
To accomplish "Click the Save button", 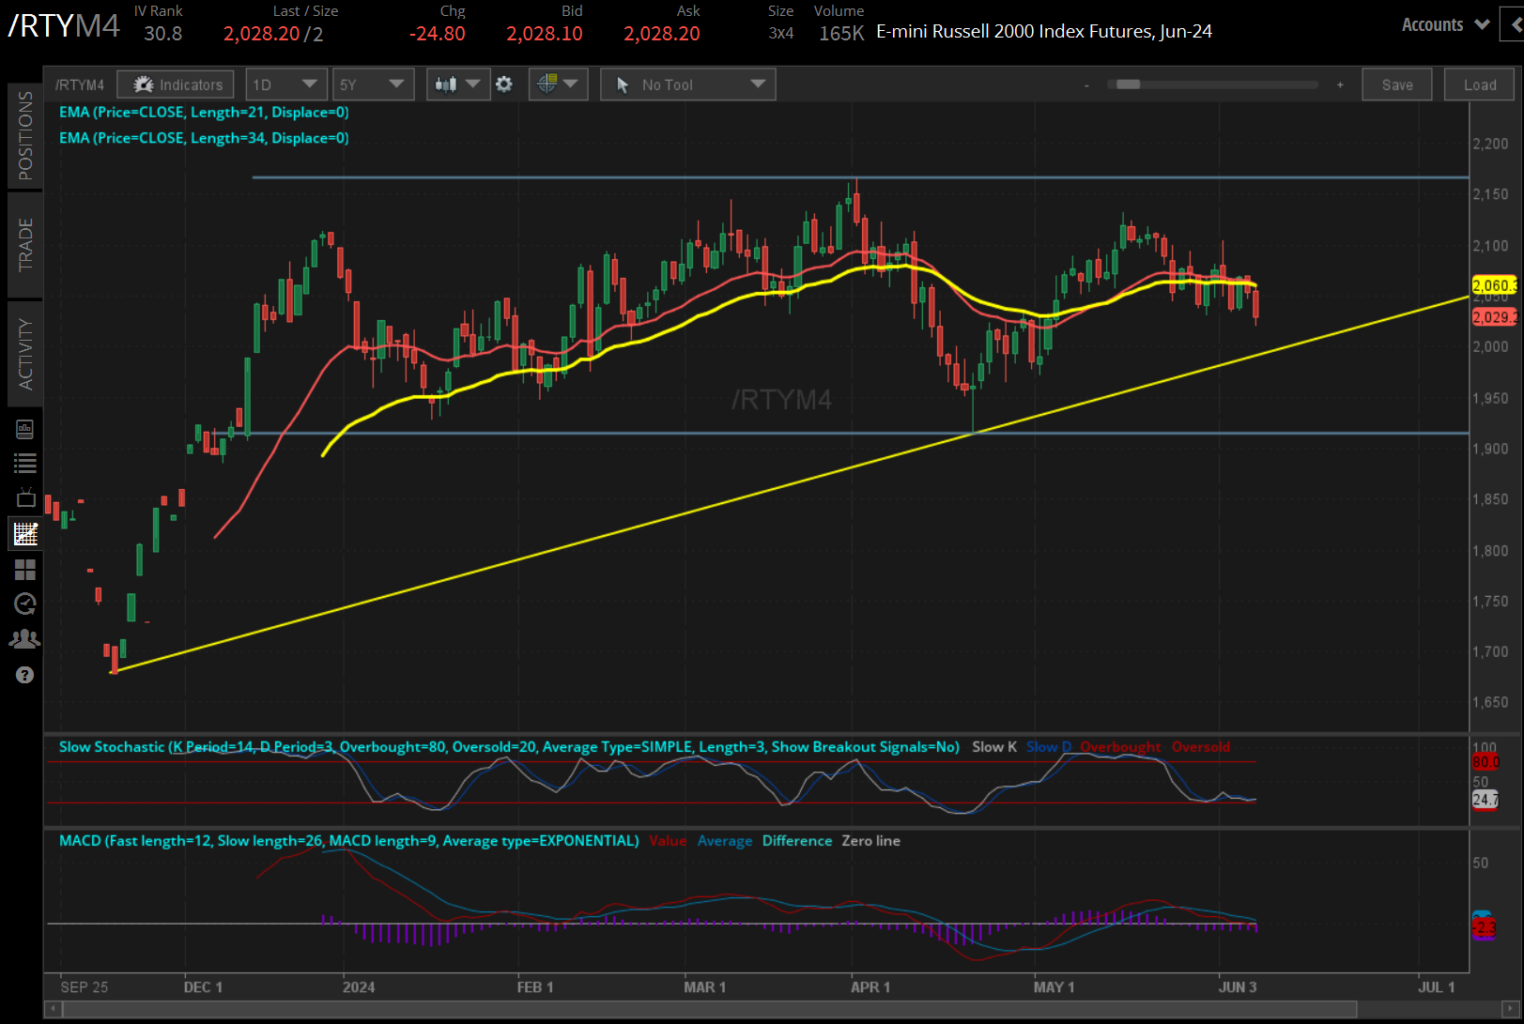I will click(1396, 84).
